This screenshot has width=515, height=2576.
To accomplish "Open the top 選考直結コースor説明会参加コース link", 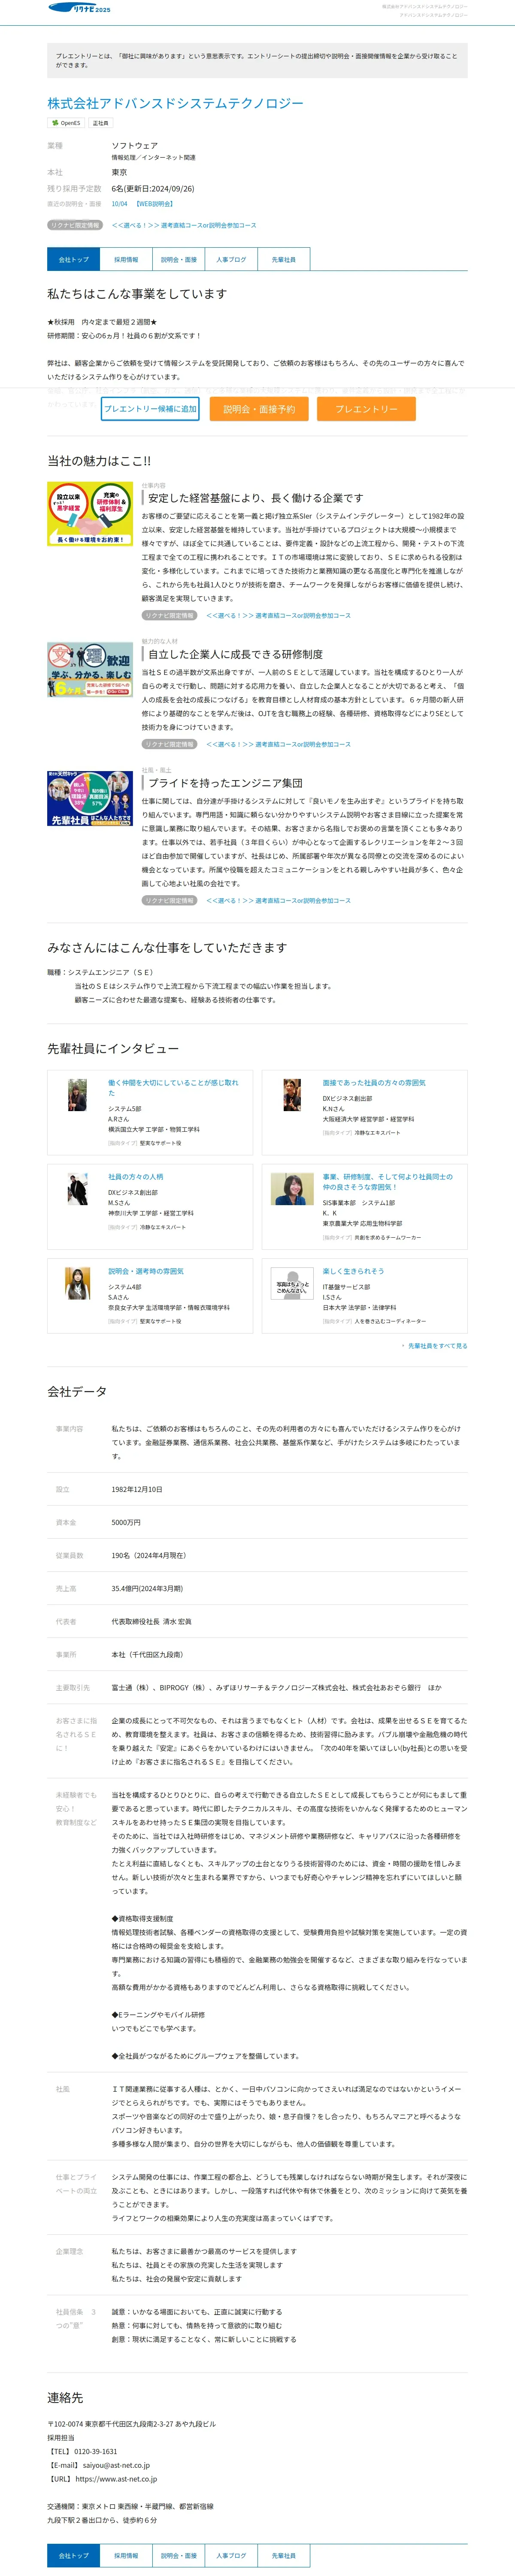I will coord(184,225).
